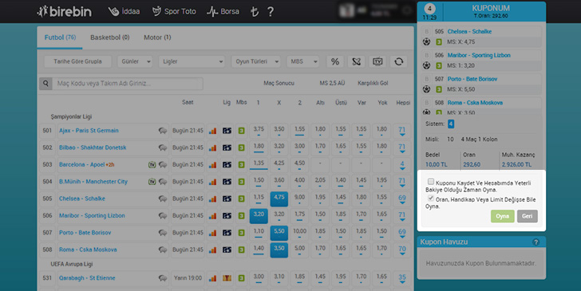The image size is (581, 291).
Task: Expand the Ligler dropdown
Action: coord(192,61)
